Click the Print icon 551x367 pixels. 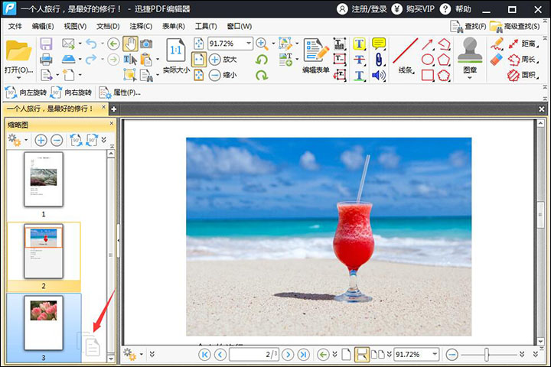click(x=46, y=59)
